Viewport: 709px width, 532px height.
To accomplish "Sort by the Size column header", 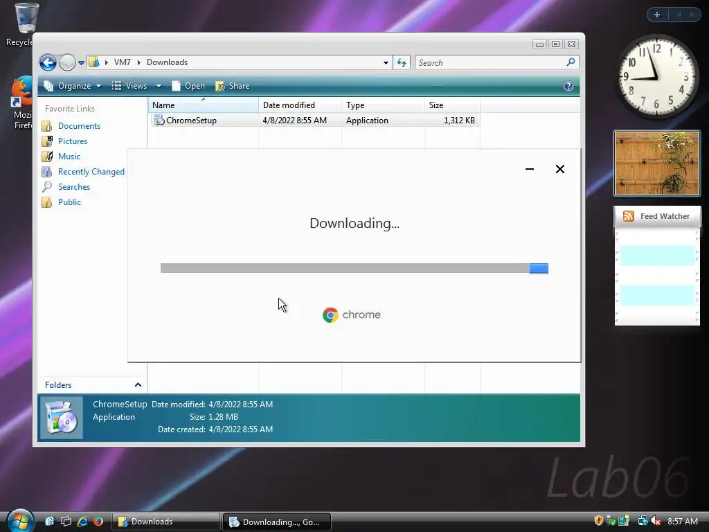I will click(x=453, y=105).
